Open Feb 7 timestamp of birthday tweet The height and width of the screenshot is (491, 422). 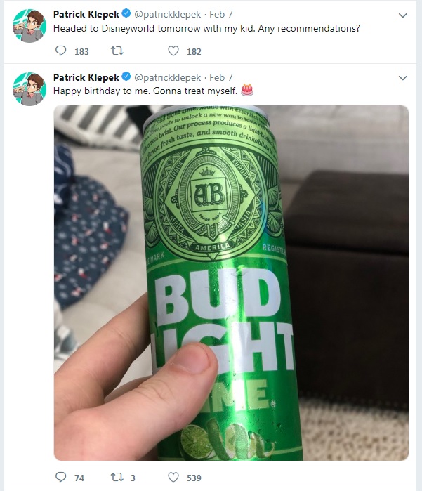[x=221, y=77]
